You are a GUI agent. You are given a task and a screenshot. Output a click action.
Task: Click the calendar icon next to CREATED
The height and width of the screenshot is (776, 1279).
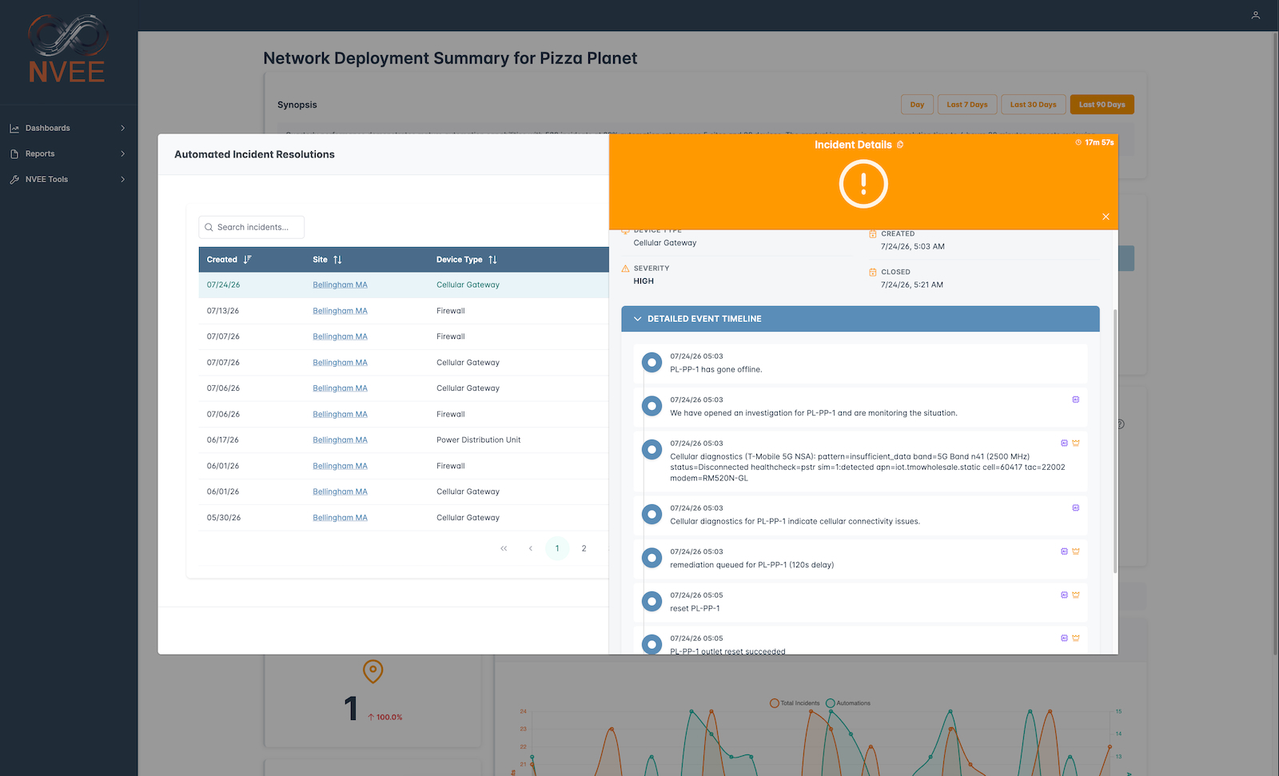[x=873, y=234]
